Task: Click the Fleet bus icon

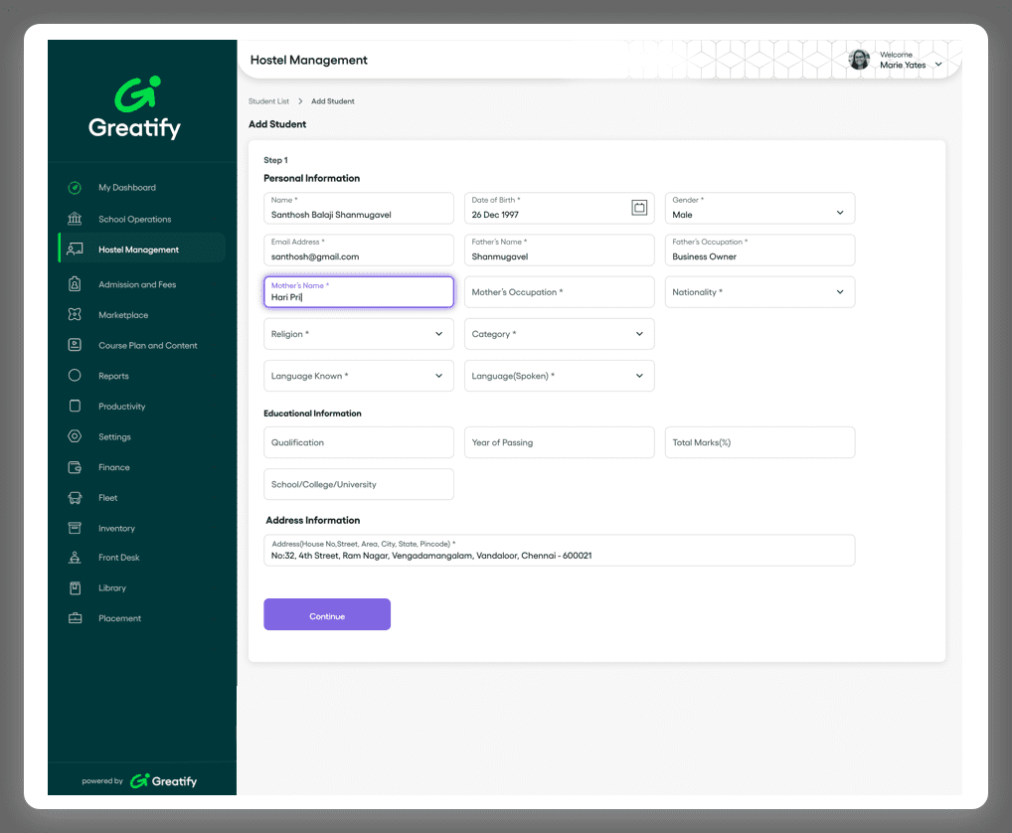Action: click(75, 498)
